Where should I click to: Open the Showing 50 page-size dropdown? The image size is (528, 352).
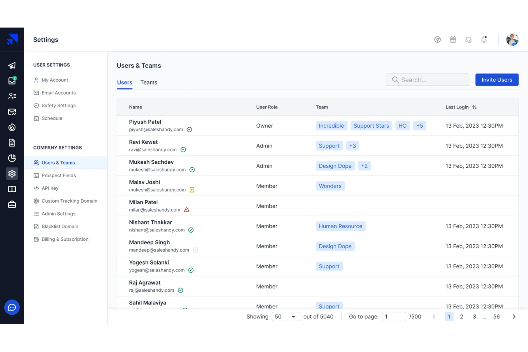pyautogui.click(x=285, y=316)
